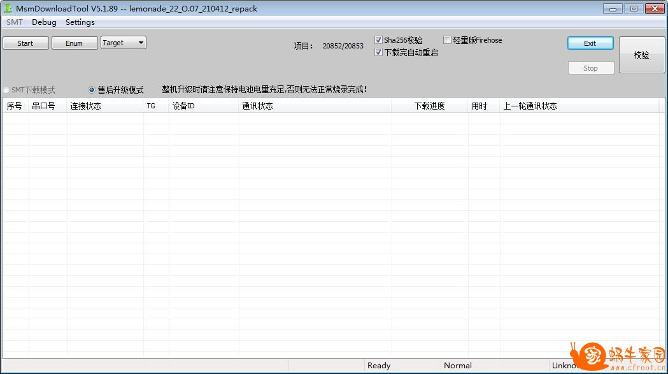Click the 串口号 column header
The width and height of the screenshot is (668, 374).
tap(48, 106)
